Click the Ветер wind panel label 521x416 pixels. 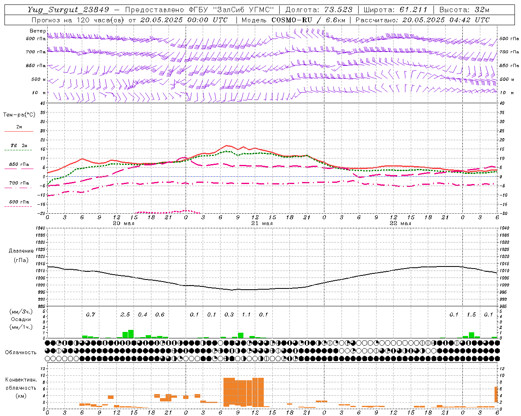pos(37,31)
